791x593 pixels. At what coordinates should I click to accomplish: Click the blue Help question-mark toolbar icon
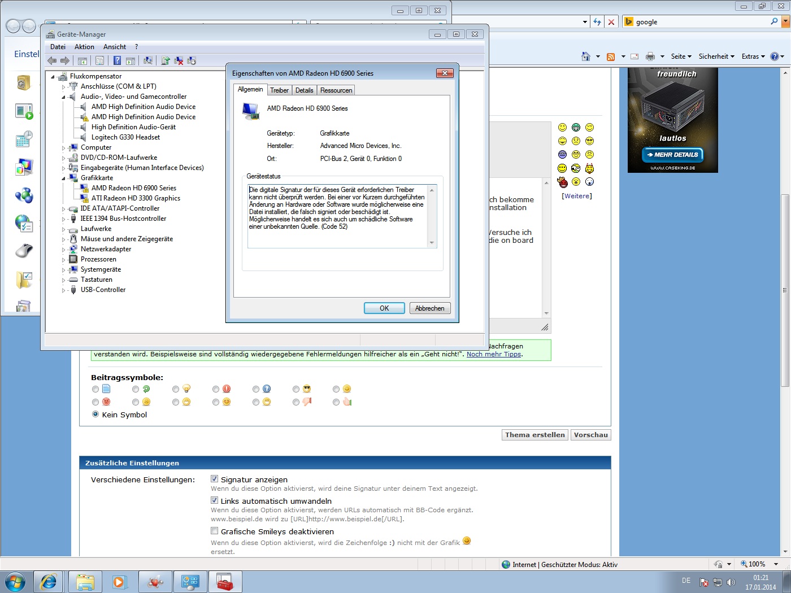click(117, 60)
